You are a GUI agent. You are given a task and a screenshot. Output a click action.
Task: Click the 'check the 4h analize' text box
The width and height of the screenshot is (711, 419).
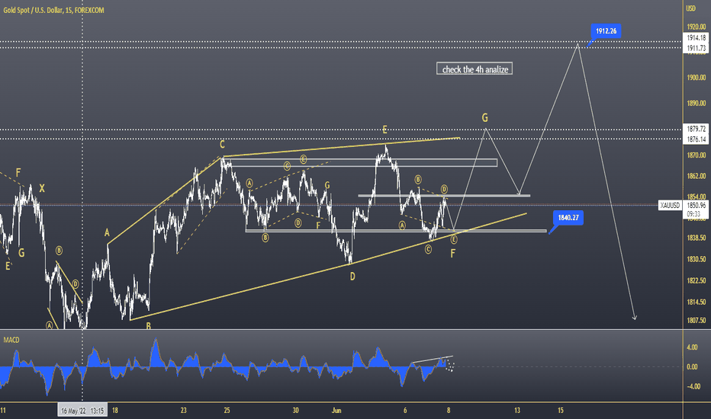point(475,69)
